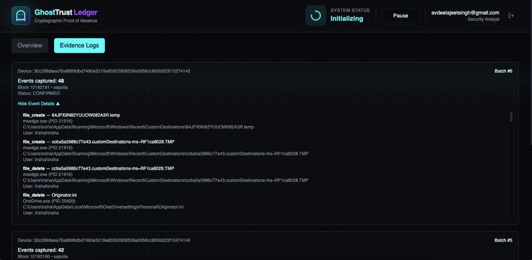
Task: Click the avdeelajeetsingh@gmail.com account email
Action: pyautogui.click(x=465, y=13)
